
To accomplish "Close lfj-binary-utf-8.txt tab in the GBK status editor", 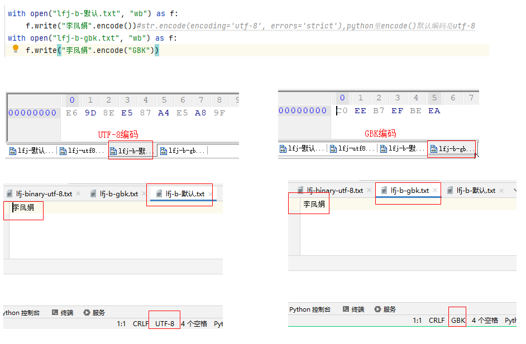I will (x=369, y=190).
